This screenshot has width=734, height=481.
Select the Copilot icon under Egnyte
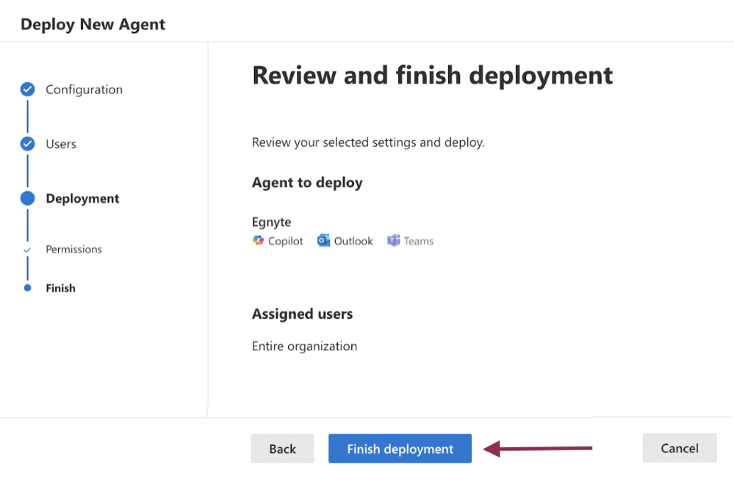(259, 240)
